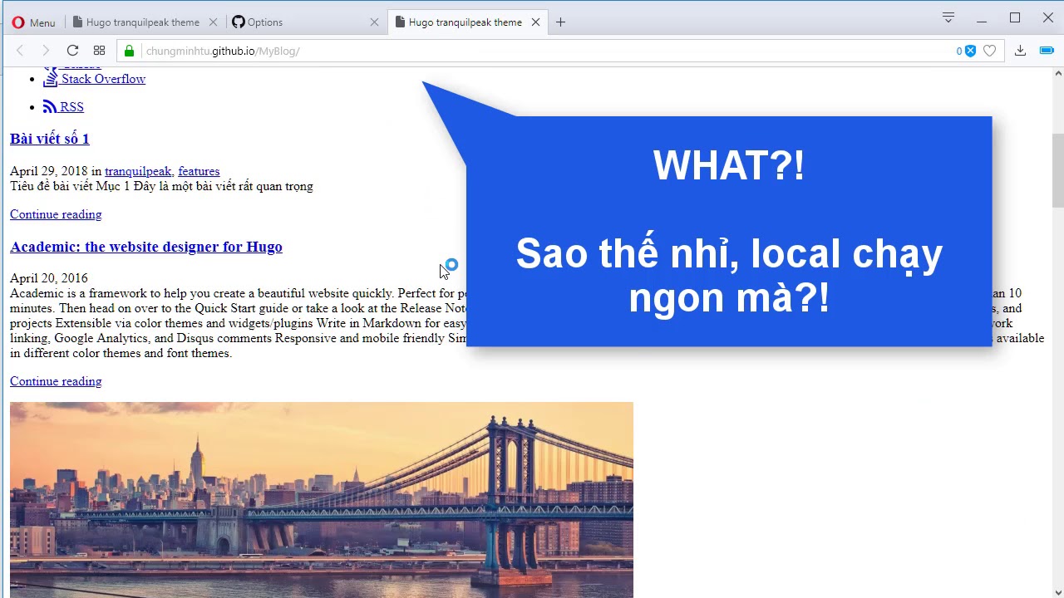Open the post titled Bài viết số 1
1064x598 pixels.
click(50, 139)
